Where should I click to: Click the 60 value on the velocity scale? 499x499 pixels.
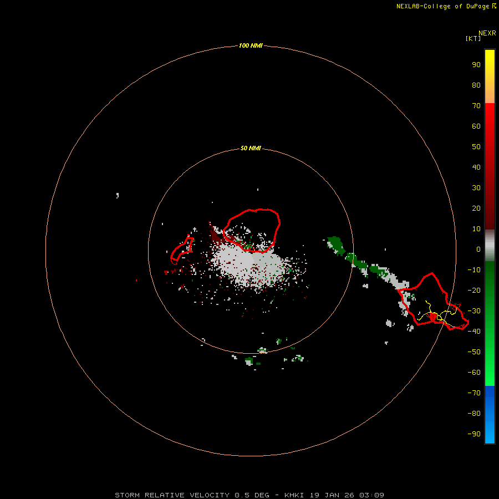476,126
